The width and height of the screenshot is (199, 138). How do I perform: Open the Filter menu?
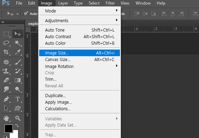pos(110,3)
